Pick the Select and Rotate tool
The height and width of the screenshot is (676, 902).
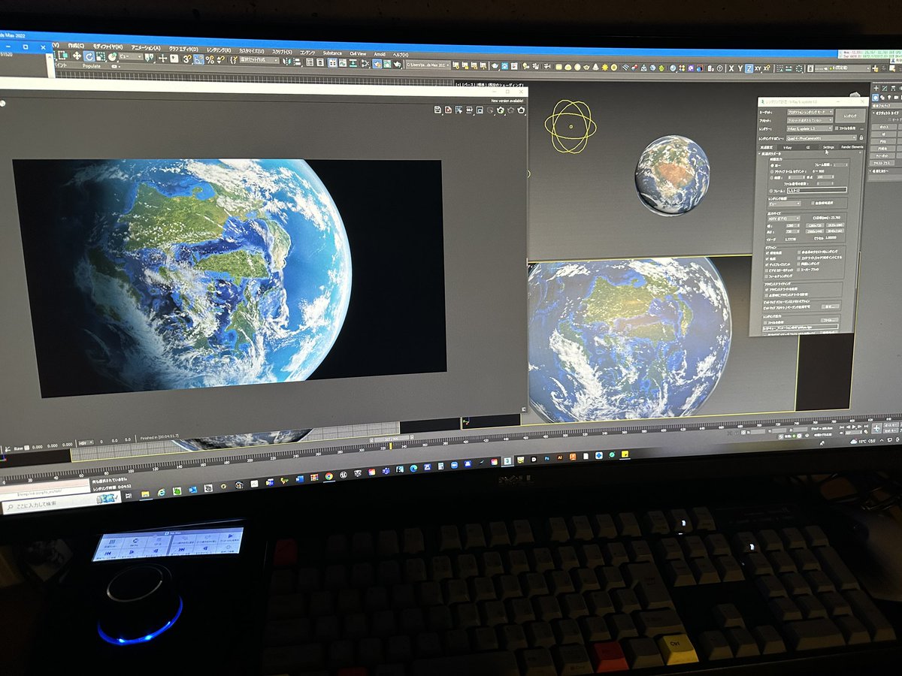[89, 56]
